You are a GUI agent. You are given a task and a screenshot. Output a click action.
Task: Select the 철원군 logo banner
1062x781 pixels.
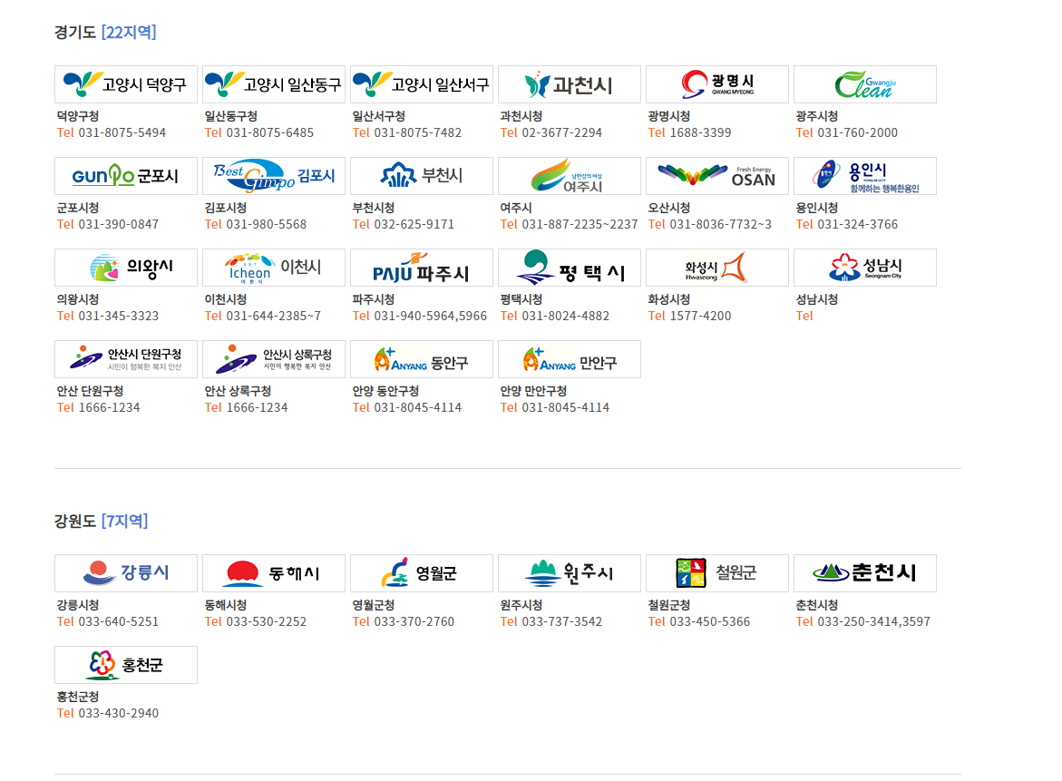click(717, 573)
